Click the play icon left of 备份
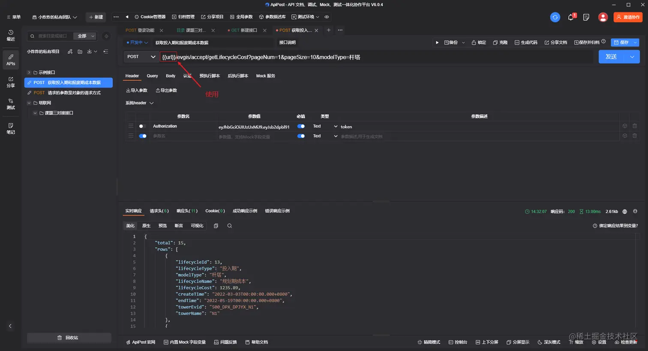The height and width of the screenshot is (351, 648). pyautogui.click(x=437, y=42)
